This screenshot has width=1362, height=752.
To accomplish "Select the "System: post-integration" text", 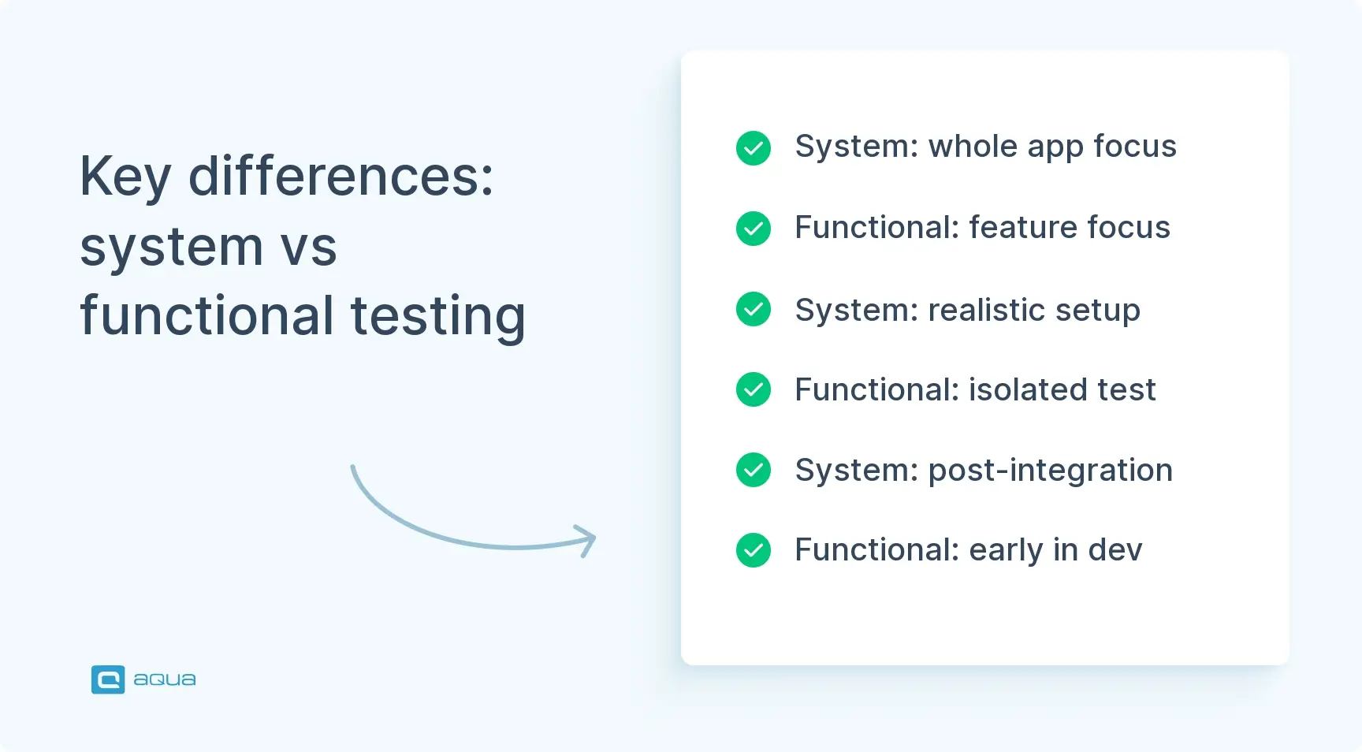I will tap(984, 471).
